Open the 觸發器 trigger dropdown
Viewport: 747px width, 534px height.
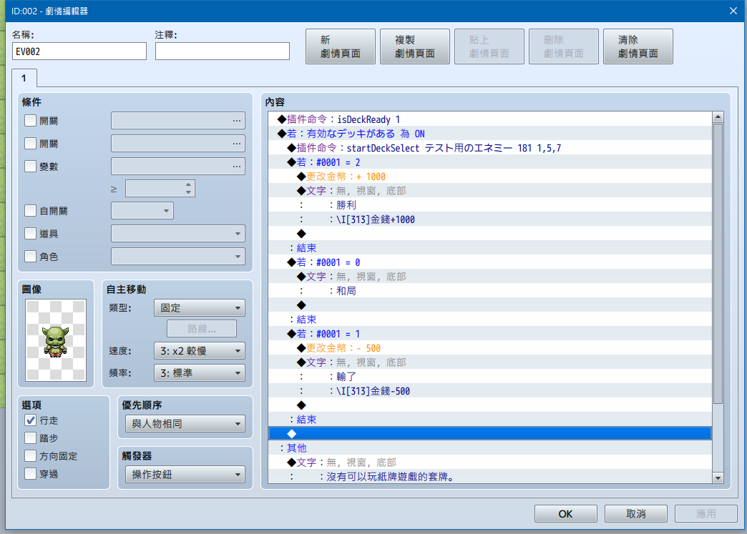[x=185, y=475]
